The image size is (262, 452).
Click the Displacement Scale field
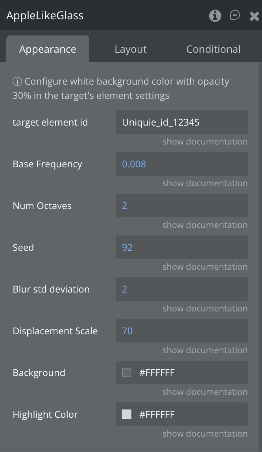[x=181, y=331]
